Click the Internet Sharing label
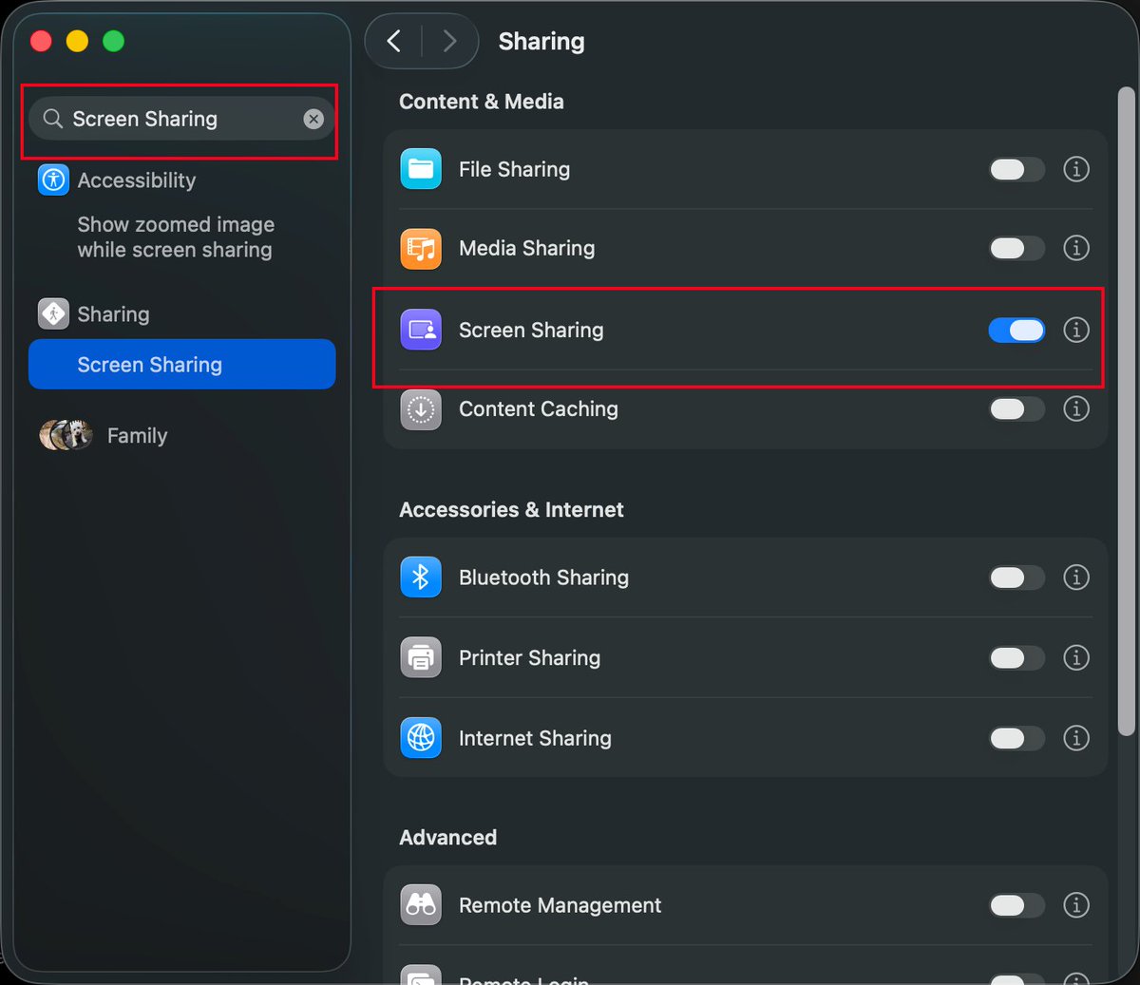Viewport: 1140px width, 985px height. click(x=535, y=738)
